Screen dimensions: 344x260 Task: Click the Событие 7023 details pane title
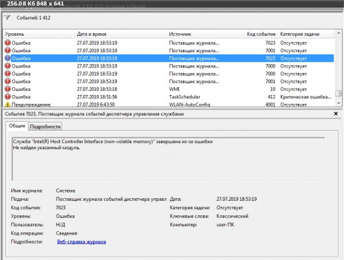click(94, 114)
